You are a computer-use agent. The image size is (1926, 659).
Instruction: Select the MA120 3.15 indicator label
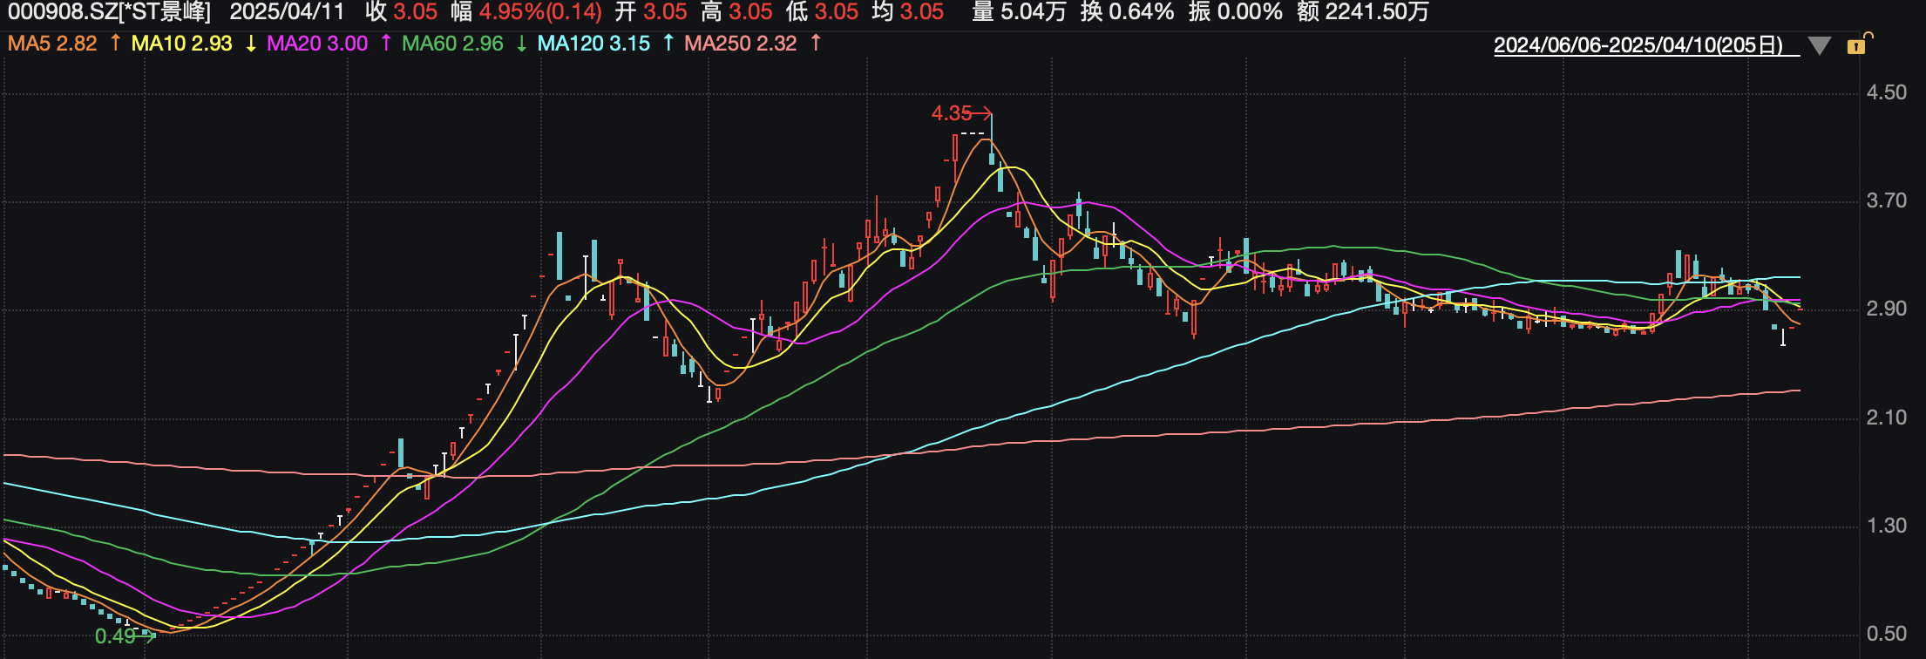[x=593, y=44]
